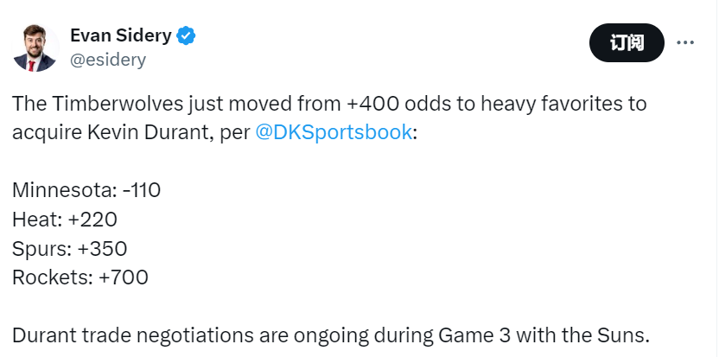The height and width of the screenshot is (357, 719).
Task: Click the word Suns at tweet end
Action: 623,335
